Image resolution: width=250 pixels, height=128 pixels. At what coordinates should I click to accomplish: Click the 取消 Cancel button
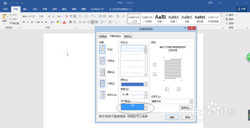point(187,117)
